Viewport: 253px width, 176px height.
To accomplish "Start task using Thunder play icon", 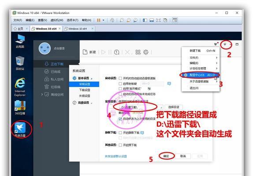I will (104, 52).
